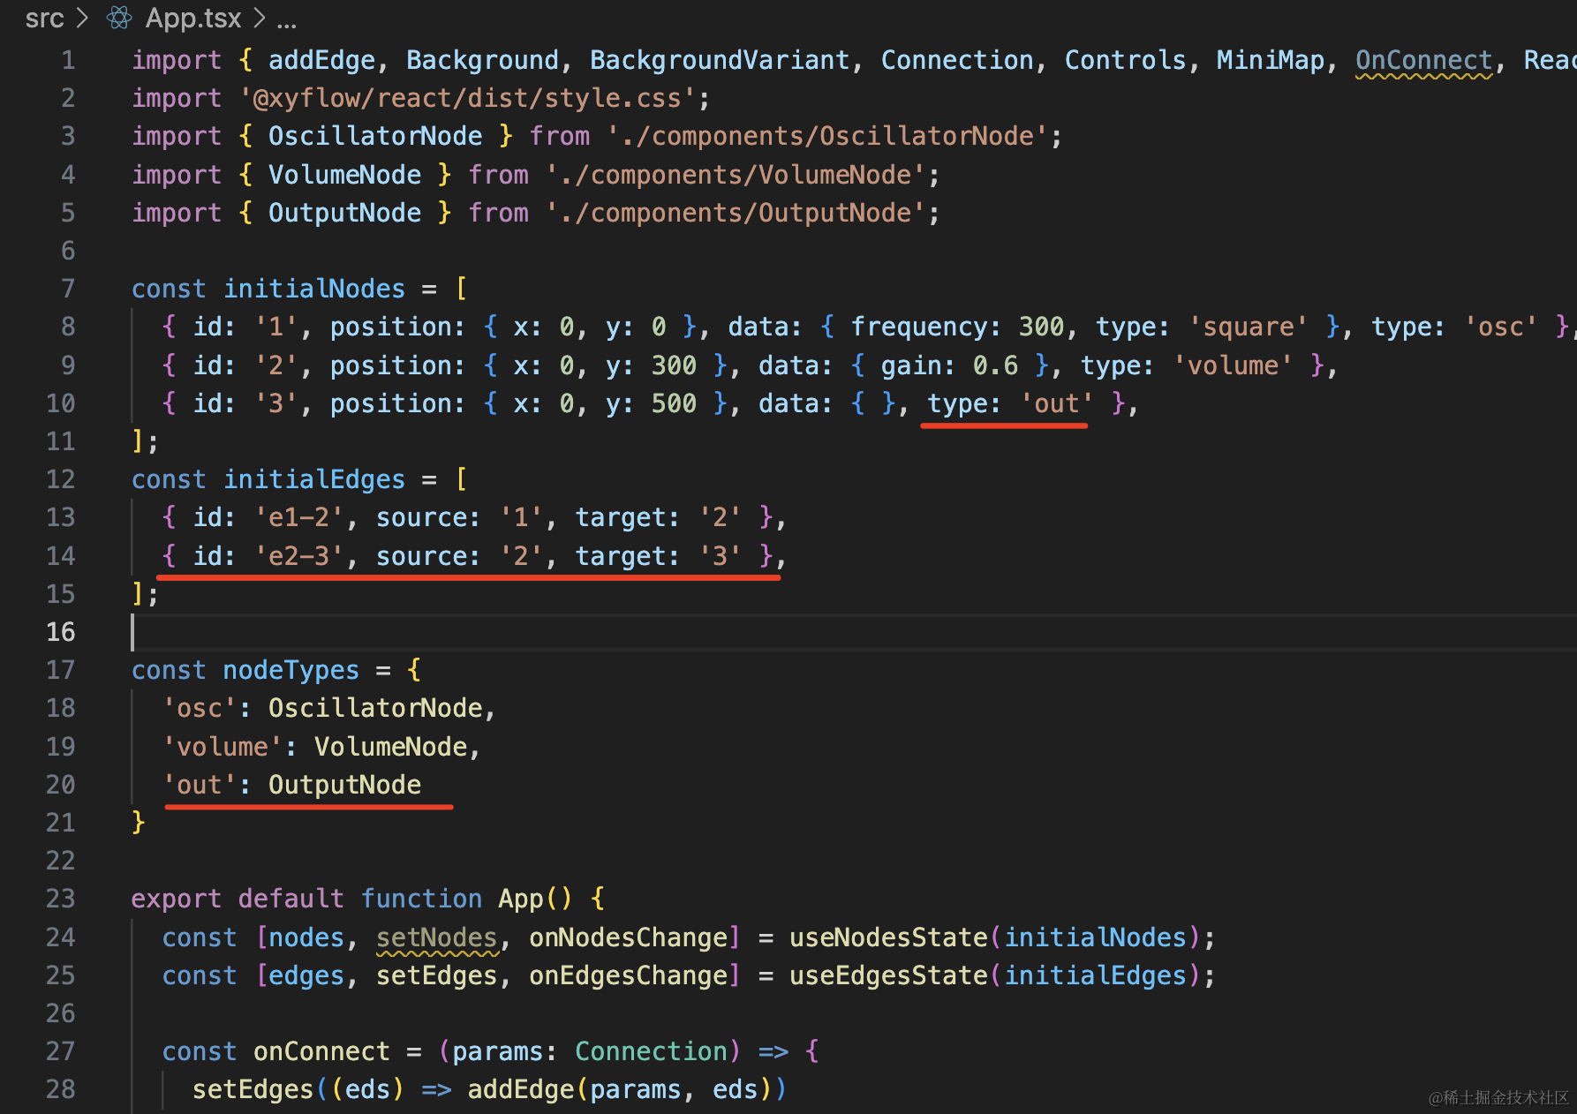Click the 'e1-2' edge id string
The width and height of the screenshot is (1577, 1114).
299,517
